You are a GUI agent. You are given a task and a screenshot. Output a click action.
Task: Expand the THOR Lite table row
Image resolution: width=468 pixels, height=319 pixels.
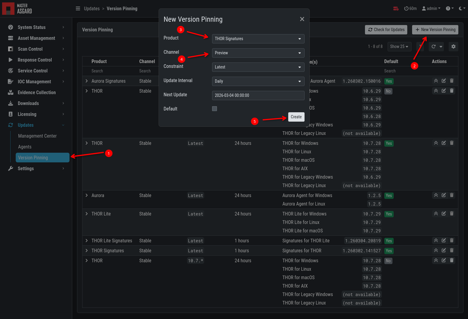pos(87,214)
